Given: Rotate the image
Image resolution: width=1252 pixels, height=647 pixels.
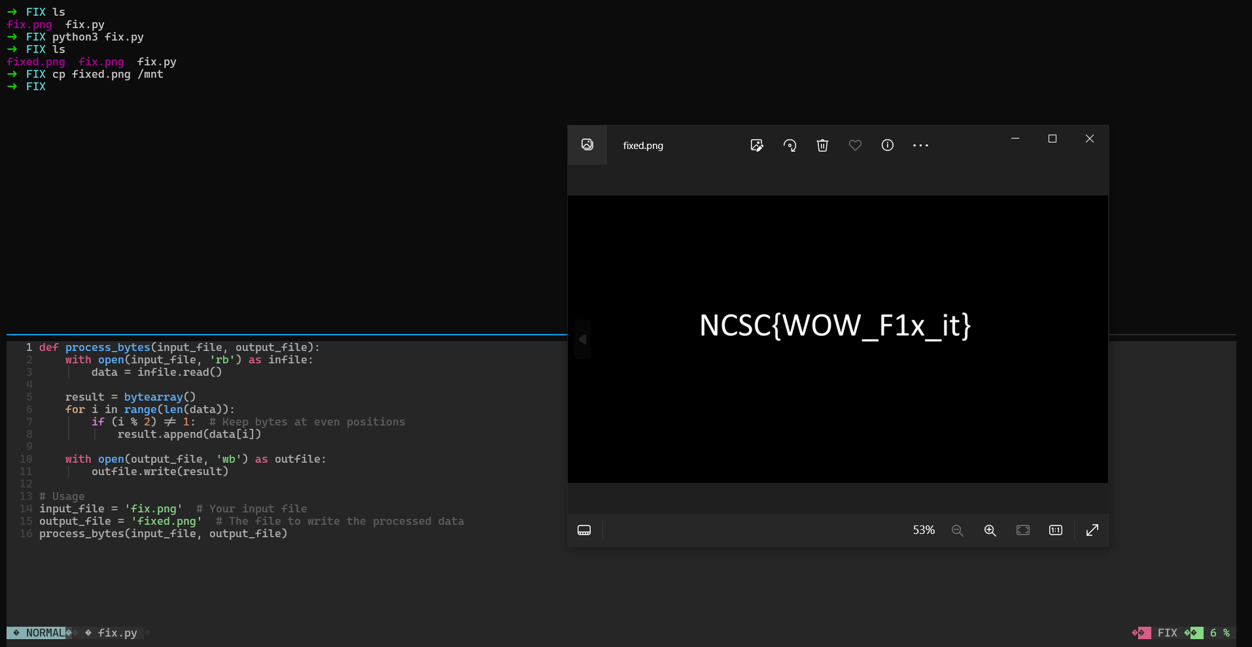Looking at the screenshot, I should click(790, 145).
